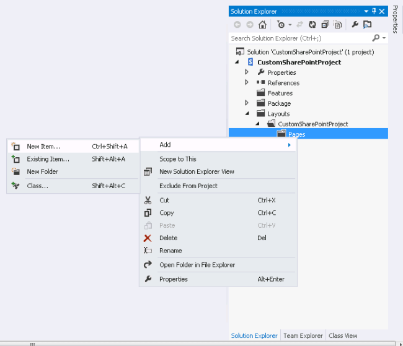Expand the References tree node
Viewport: 403px width, 346px height.
[247, 82]
